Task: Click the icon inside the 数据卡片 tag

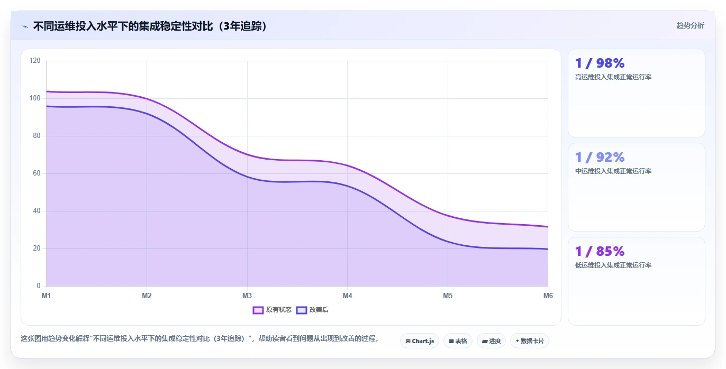Action: (x=517, y=342)
